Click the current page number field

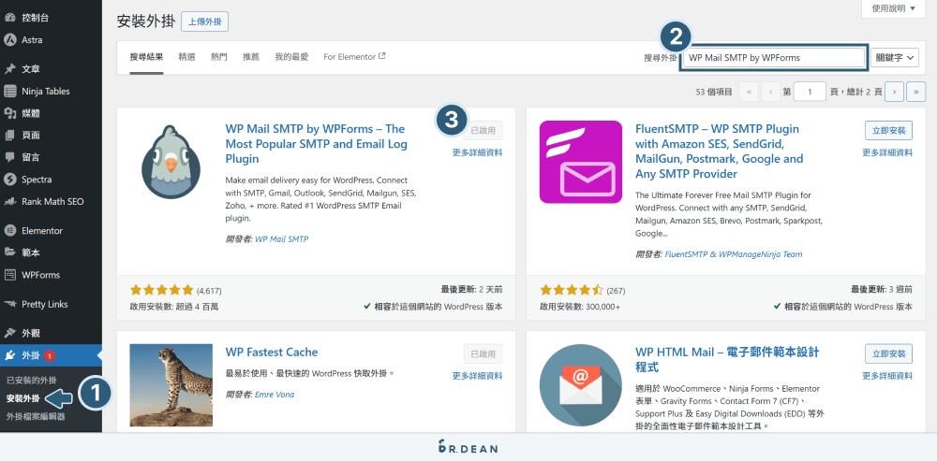pyautogui.click(x=811, y=92)
